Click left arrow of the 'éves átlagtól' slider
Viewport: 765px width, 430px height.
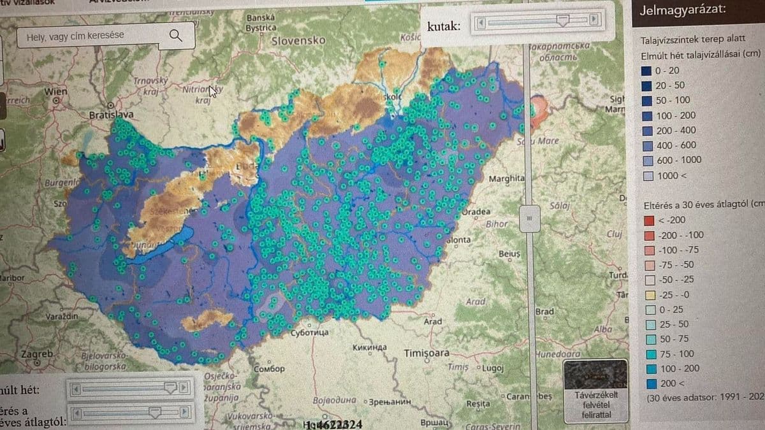tap(76, 414)
